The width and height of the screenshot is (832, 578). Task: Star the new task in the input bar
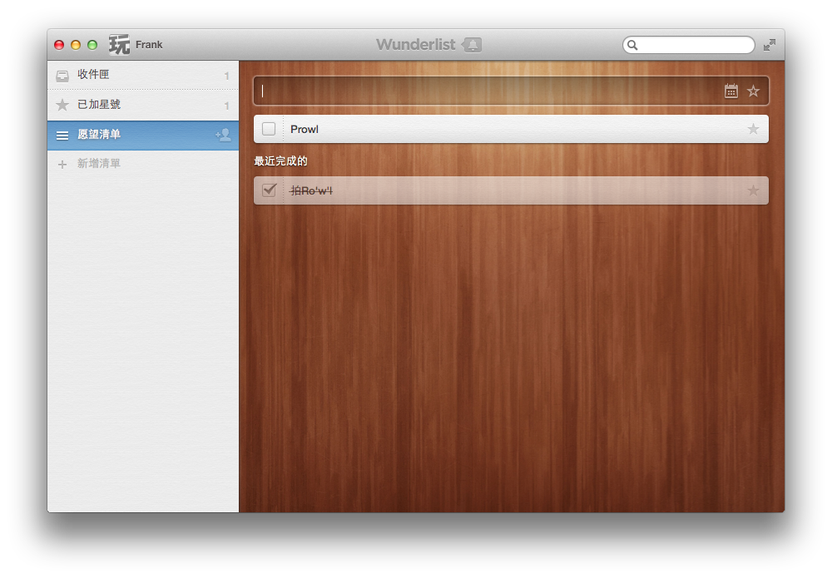pos(754,91)
